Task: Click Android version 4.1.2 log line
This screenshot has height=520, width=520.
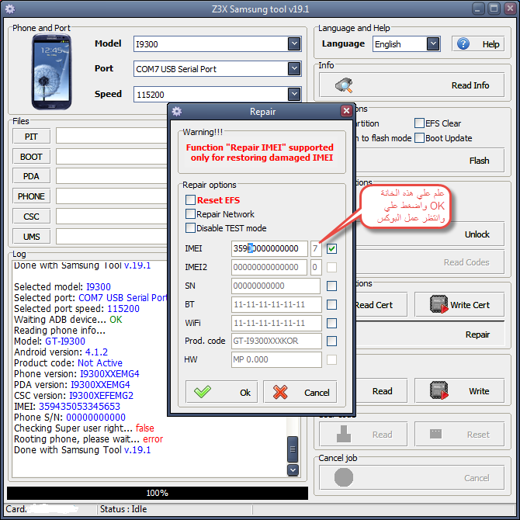Action: coord(61,352)
